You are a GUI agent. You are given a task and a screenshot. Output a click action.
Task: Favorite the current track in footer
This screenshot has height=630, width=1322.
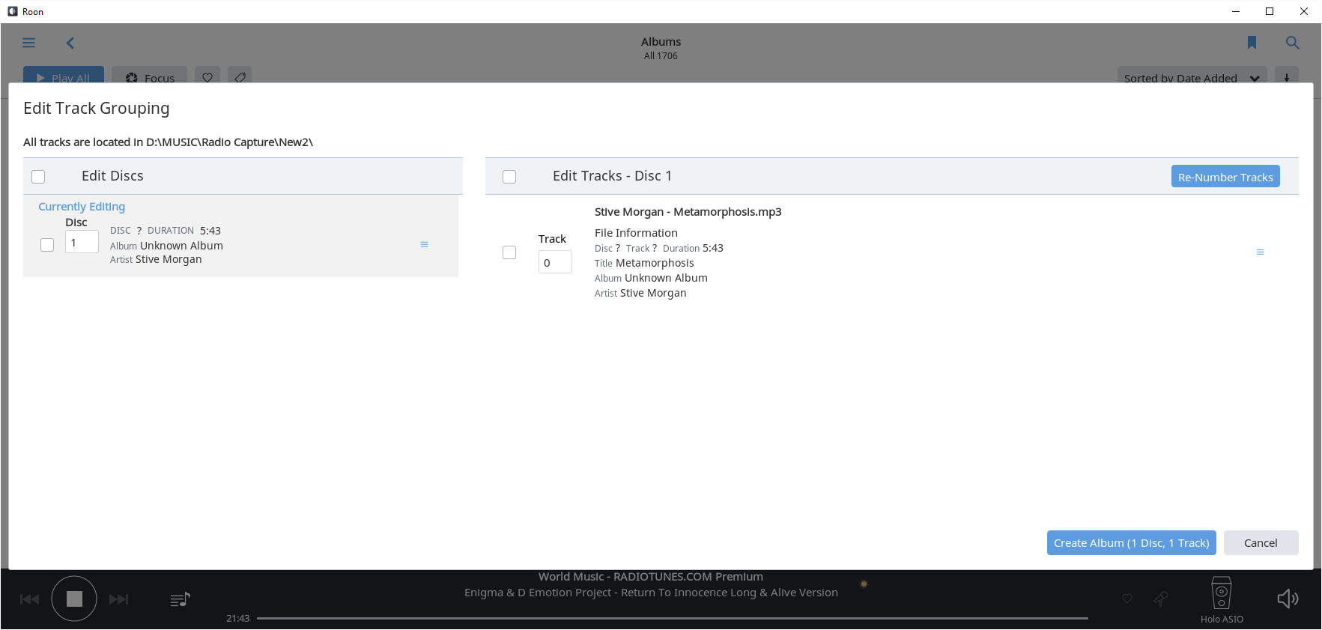(1127, 599)
